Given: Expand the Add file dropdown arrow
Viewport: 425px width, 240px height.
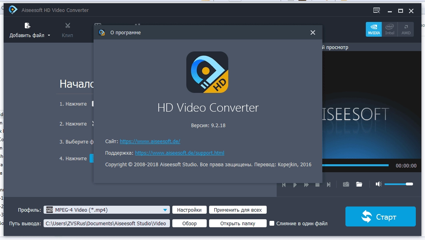Looking at the screenshot, I should pyautogui.click(x=49, y=35).
